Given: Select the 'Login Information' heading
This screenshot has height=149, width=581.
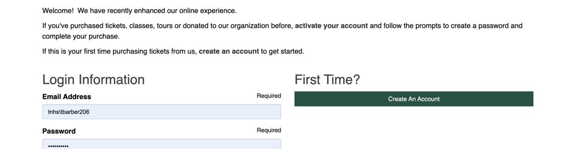Looking at the screenshot, I should point(93,79).
